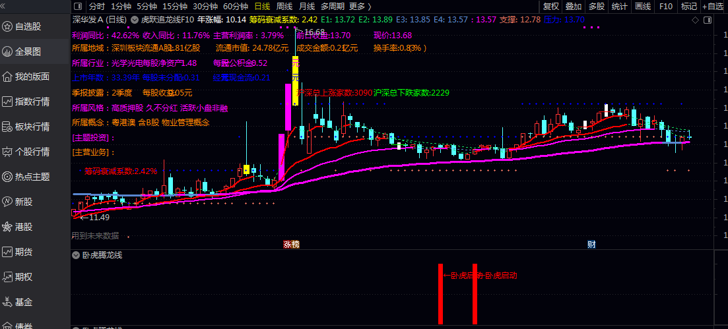Switch to the 5分钟 period

click(x=147, y=7)
